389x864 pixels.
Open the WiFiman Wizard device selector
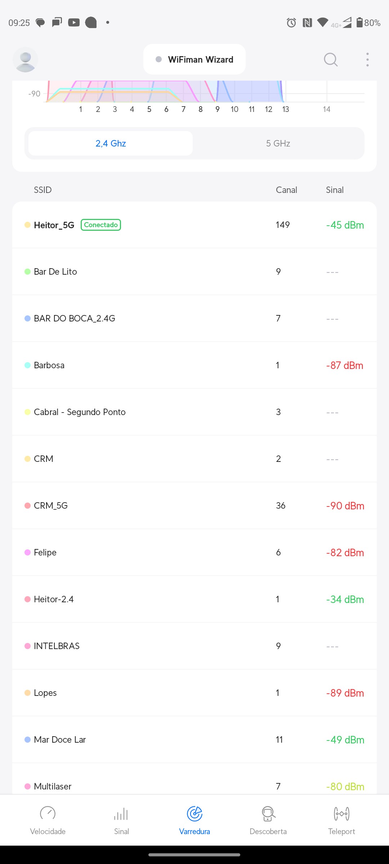tap(194, 59)
